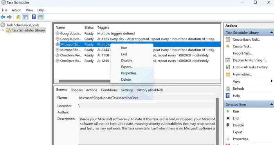
Task: Click the clock icon of first GoogleUpda.. task
Action: tap(58, 33)
